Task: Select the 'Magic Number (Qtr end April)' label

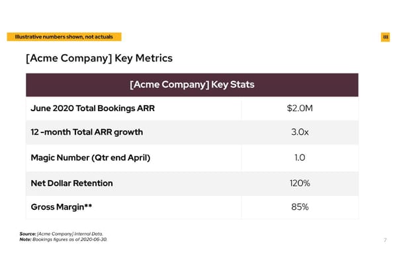Action: tap(91, 158)
